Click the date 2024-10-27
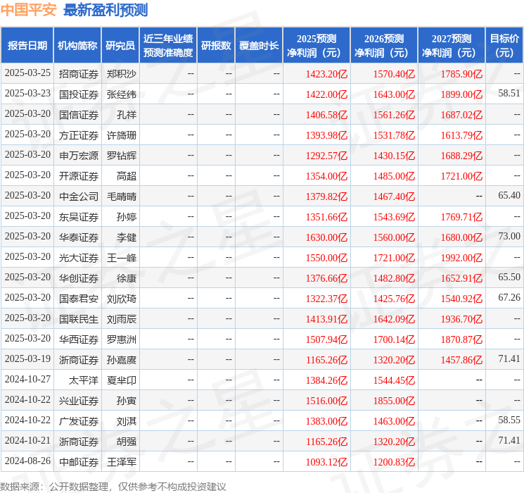The width and height of the screenshot is (524, 493). click(27, 379)
